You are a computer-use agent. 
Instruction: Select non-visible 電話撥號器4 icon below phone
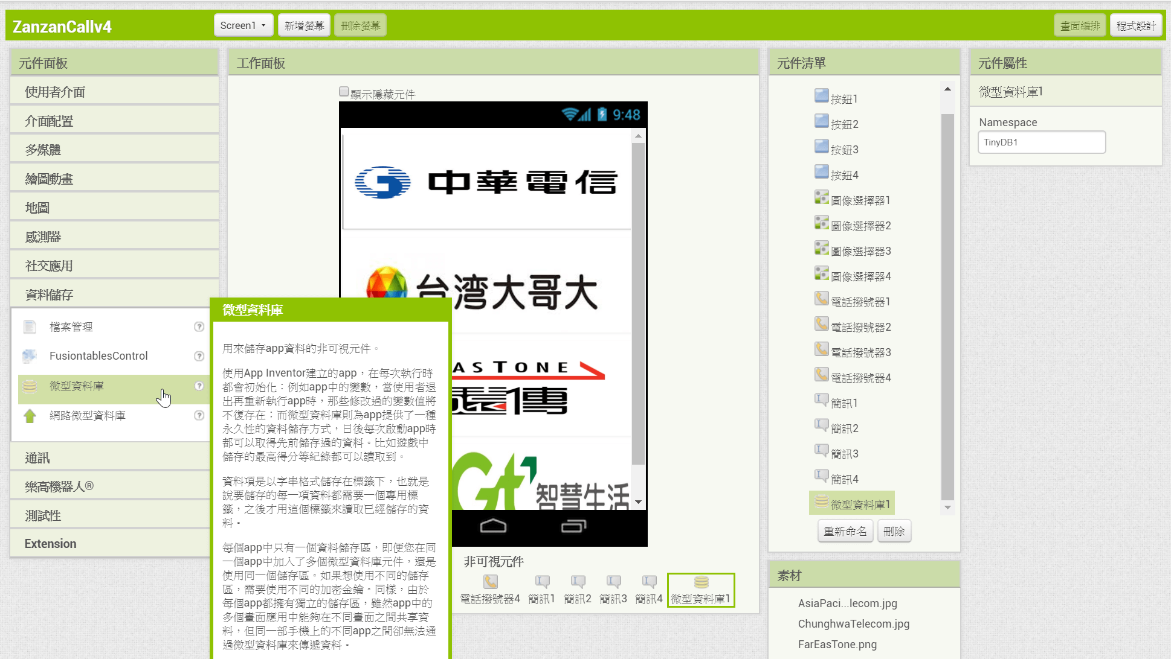tap(490, 582)
